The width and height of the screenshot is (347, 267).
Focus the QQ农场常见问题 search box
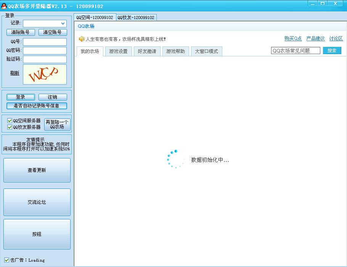(296, 51)
